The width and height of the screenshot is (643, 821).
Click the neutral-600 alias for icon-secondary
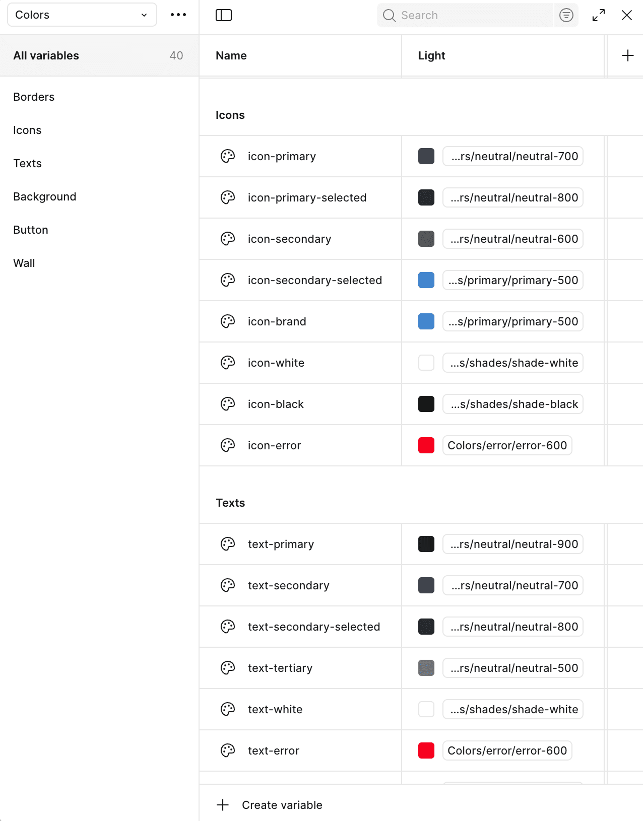[513, 239]
